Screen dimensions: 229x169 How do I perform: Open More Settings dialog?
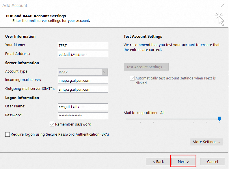click(206, 142)
